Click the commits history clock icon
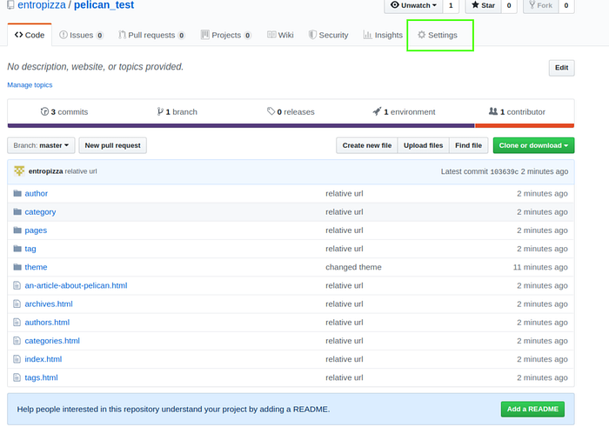This screenshot has width=609, height=447. pyautogui.click(x=44, y=112)
